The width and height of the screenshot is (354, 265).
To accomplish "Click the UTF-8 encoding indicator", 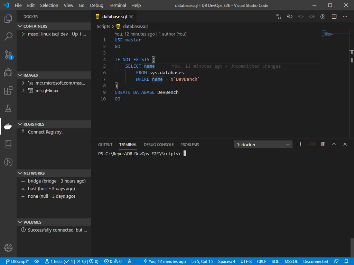I will pos(246,262).
